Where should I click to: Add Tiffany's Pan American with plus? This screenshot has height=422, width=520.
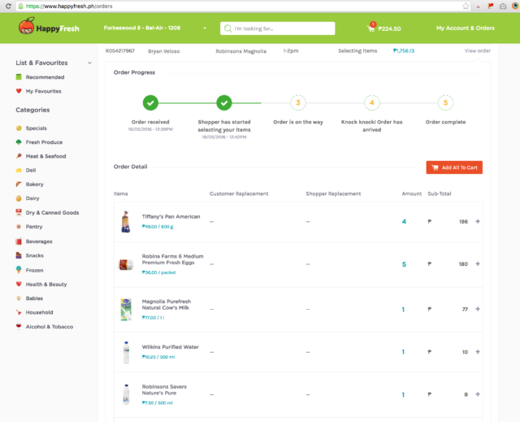coord(478,221)
